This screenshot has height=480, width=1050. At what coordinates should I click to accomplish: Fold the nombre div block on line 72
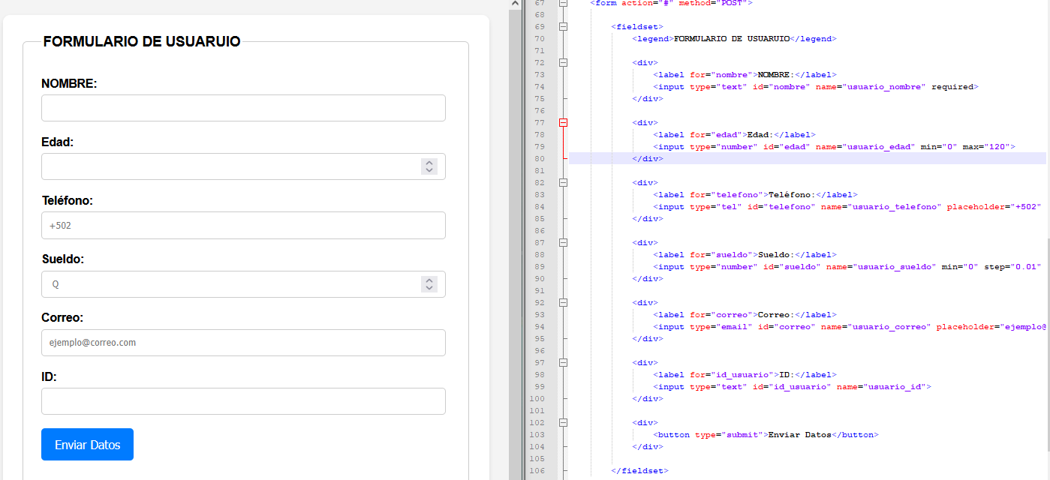coord(563,63)
